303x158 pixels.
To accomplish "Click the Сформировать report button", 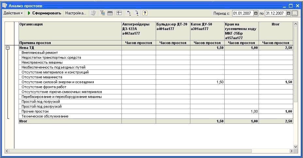I will point(44,13).
